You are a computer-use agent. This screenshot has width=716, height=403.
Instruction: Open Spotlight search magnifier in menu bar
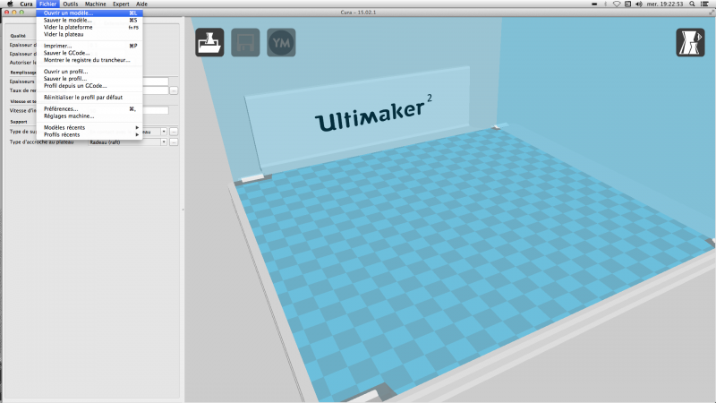[x=692, y=4]
